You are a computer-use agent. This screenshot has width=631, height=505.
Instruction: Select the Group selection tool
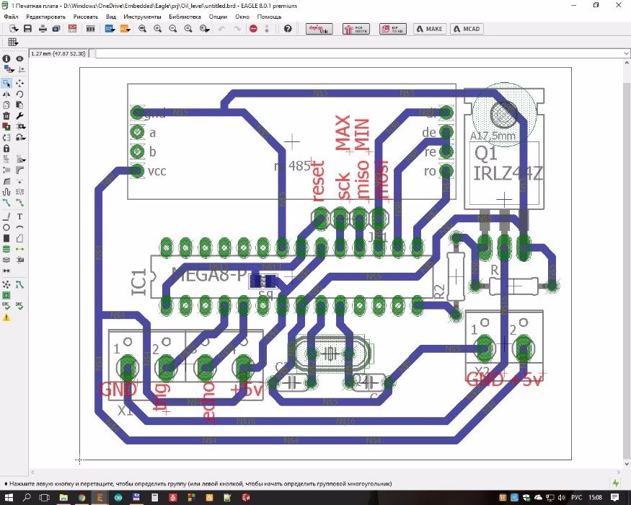point(6,83)
